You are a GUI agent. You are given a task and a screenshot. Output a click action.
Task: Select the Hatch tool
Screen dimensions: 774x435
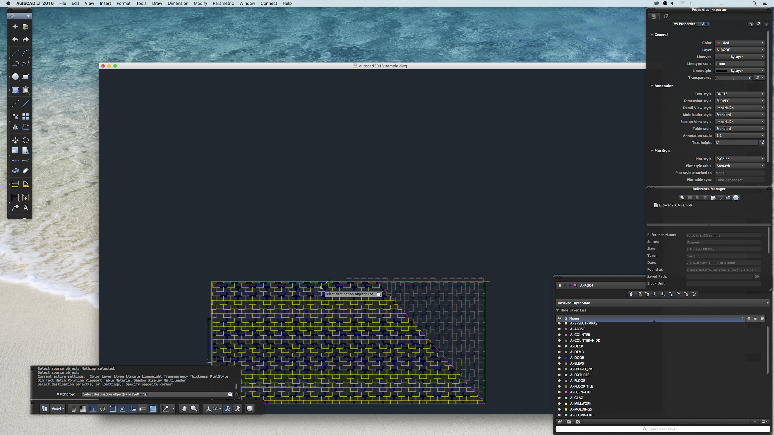[x=15, y=90]
